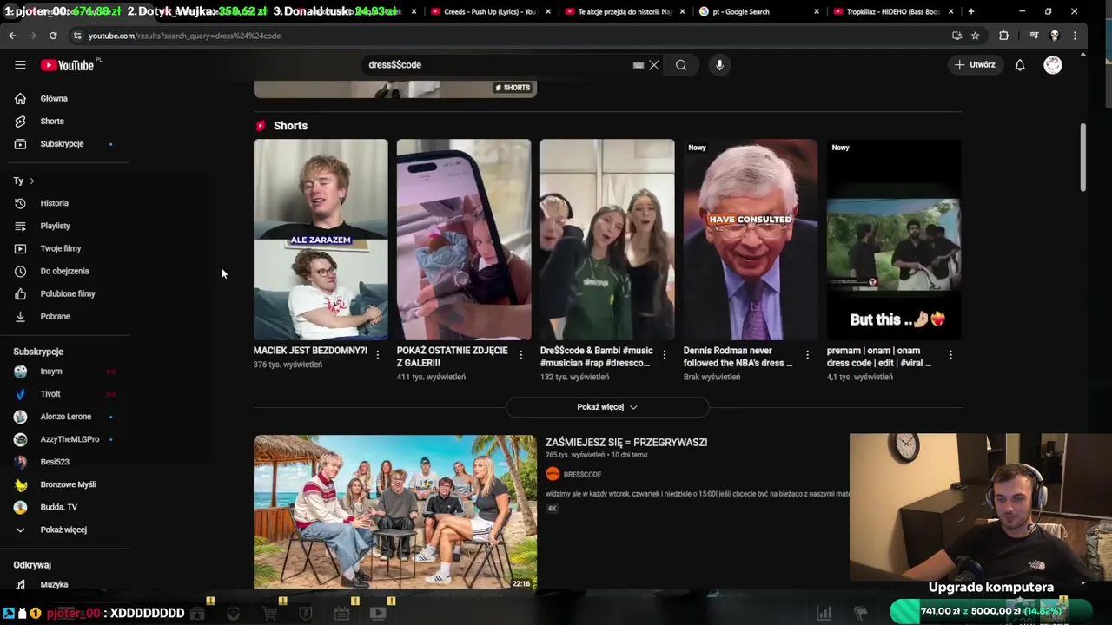Expand the Ty section chevron

32,181
